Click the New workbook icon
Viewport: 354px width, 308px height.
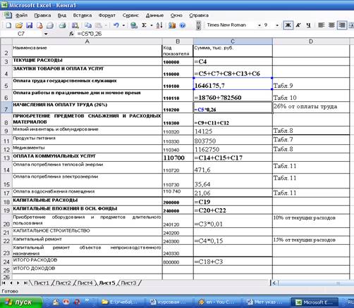[x=8, y=25]
